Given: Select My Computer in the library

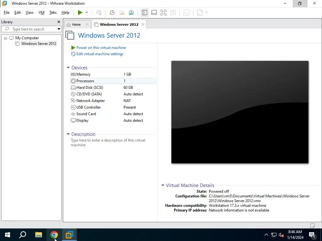Looking at the screenshot, I should pos(27,38).
